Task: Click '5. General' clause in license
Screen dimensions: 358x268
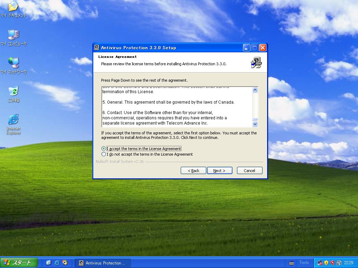Action: (x=169, y=102)
